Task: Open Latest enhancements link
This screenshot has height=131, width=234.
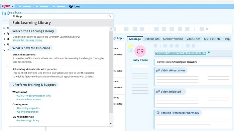Action: (29, 99)
